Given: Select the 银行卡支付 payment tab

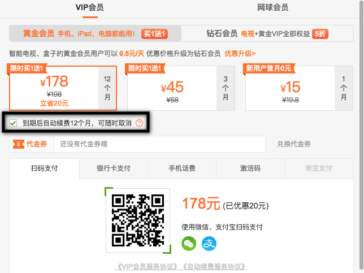Looking at the screenshot, I should point(114,168).
